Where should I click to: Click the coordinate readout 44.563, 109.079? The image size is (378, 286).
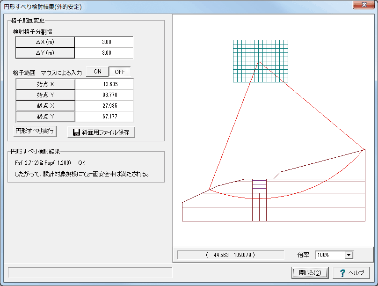pyautogui.click(x=231, y=255)
